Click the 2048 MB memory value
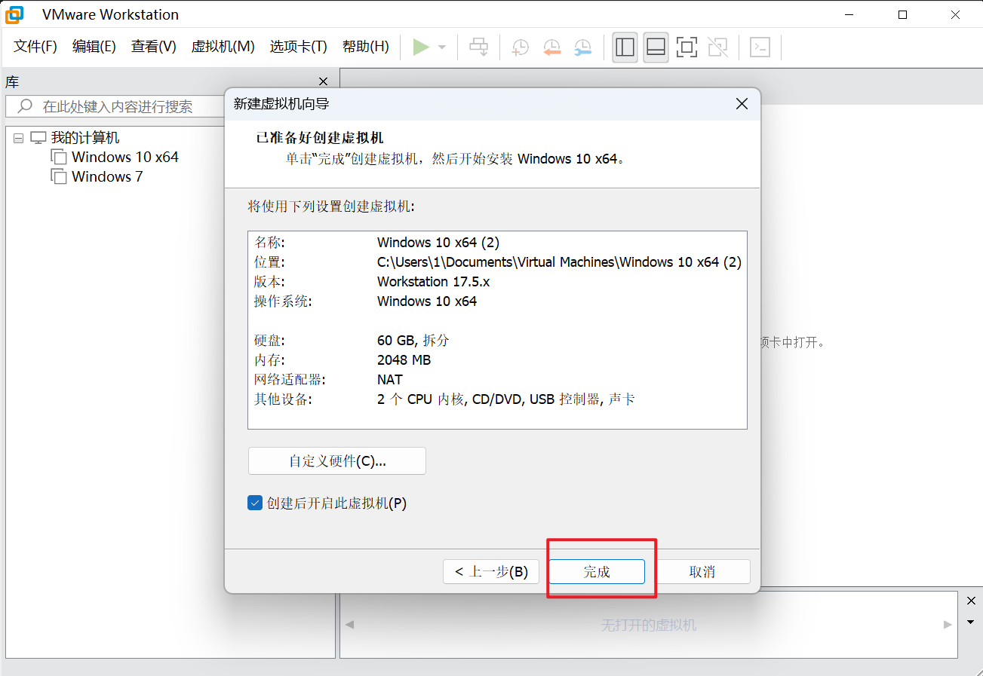The height and width of the screenshot is (676, 983). tap(404, 359)
